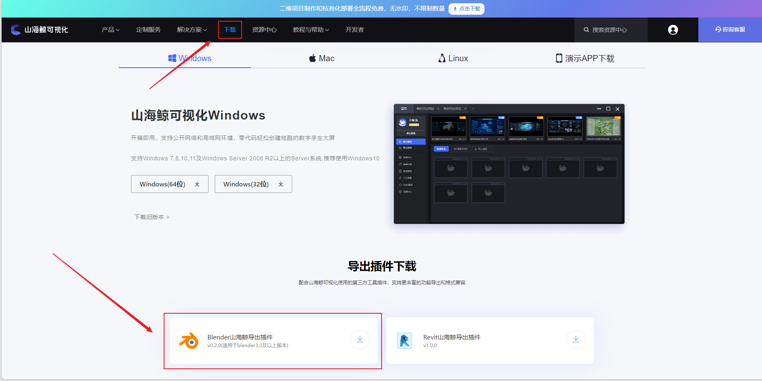Download the Revit plugin via round arrow button
Screen dimensions: 762x381
576,339
